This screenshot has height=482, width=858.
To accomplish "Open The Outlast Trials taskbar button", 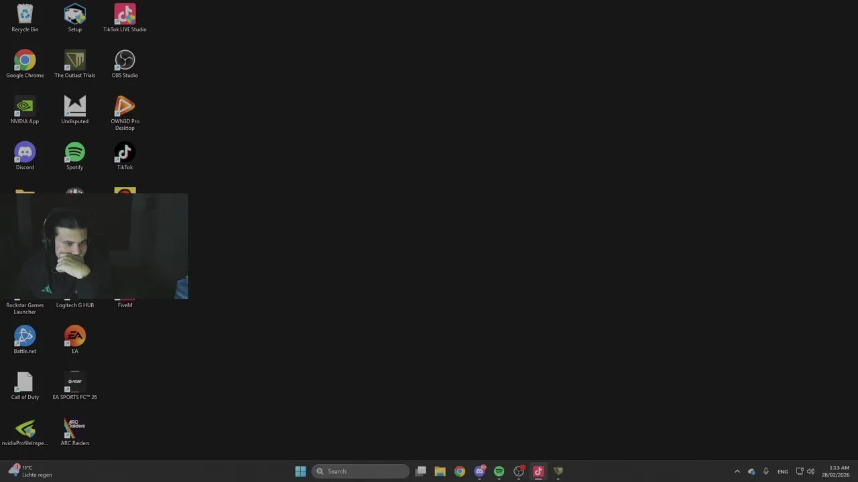I will tap(558, 471).
